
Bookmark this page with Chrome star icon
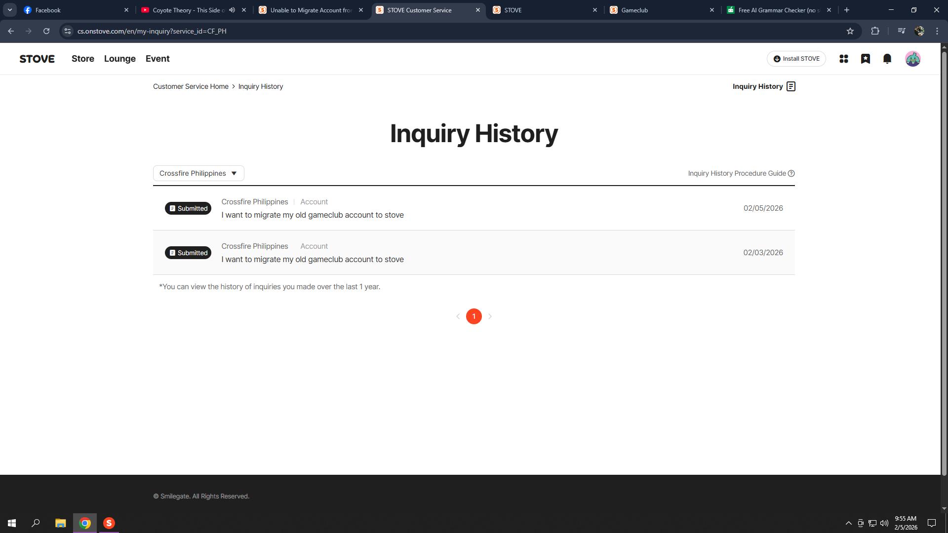coord(850,31)
